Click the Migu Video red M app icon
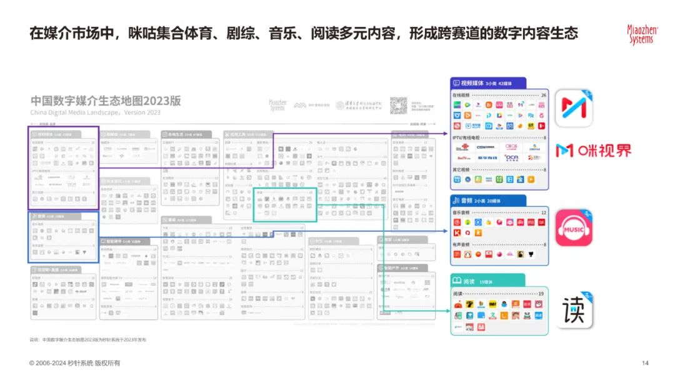Screen dimensions: 675x380 click(x=574, y=108)
